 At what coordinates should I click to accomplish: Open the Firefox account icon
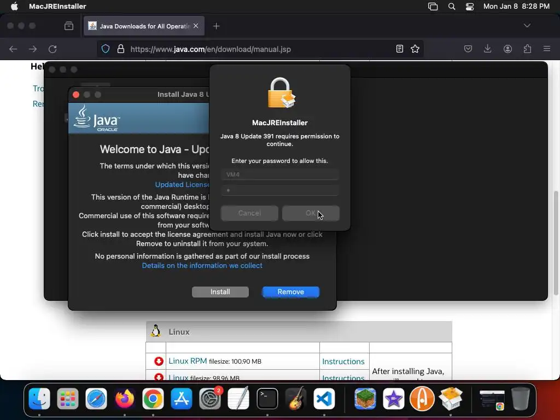[x=507, y=49]
